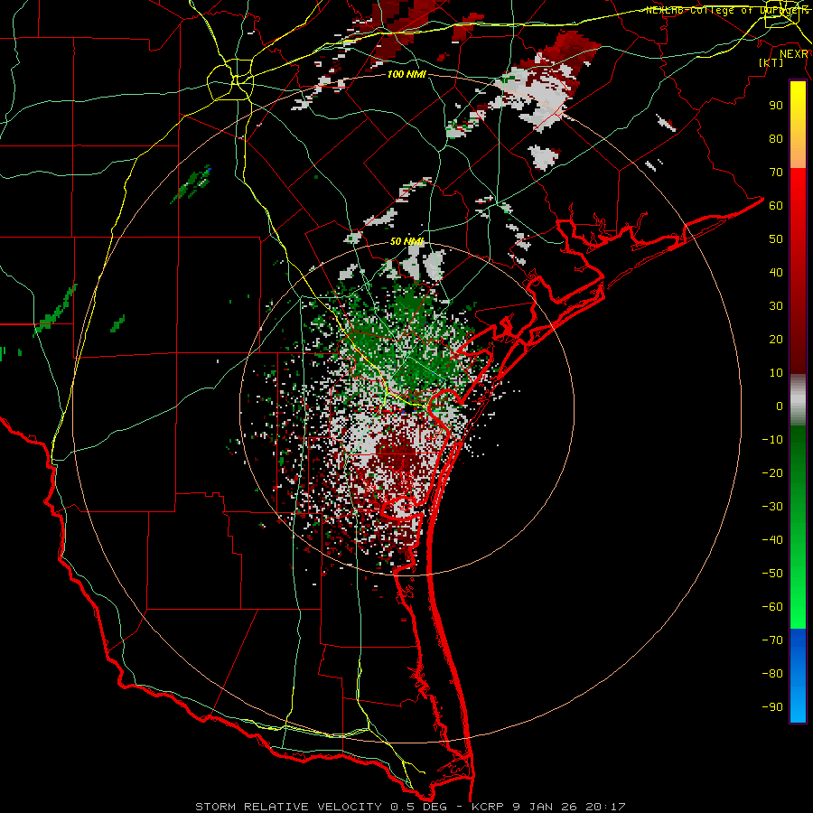
Task: Click the 0 KT scale label
Action: coord(780,406)
